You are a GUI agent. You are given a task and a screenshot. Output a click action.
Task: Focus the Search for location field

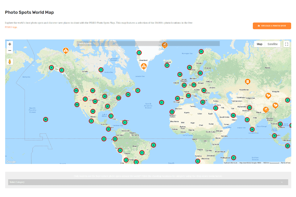pos(148,43)
